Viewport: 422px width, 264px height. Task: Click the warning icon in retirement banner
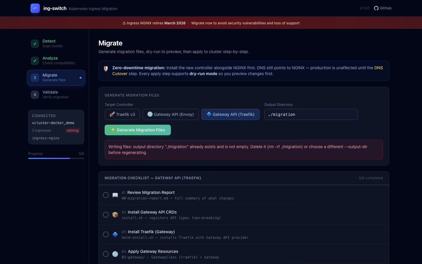point(124,23)
